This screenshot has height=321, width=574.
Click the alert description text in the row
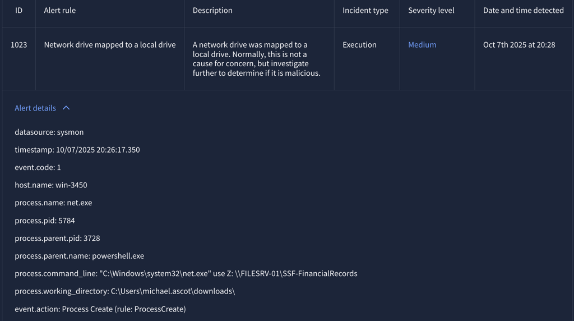point(257,58)
